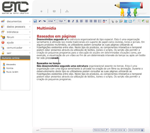Insert a hyperlink with the link icon

pyautogui.click(x=112, y=21)
